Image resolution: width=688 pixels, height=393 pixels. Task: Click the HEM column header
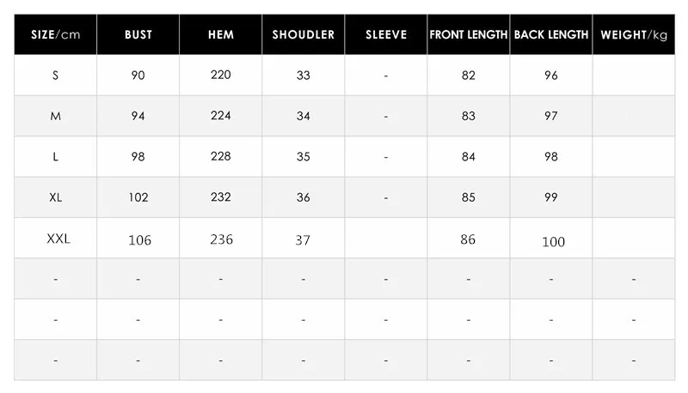coord(221,34)
